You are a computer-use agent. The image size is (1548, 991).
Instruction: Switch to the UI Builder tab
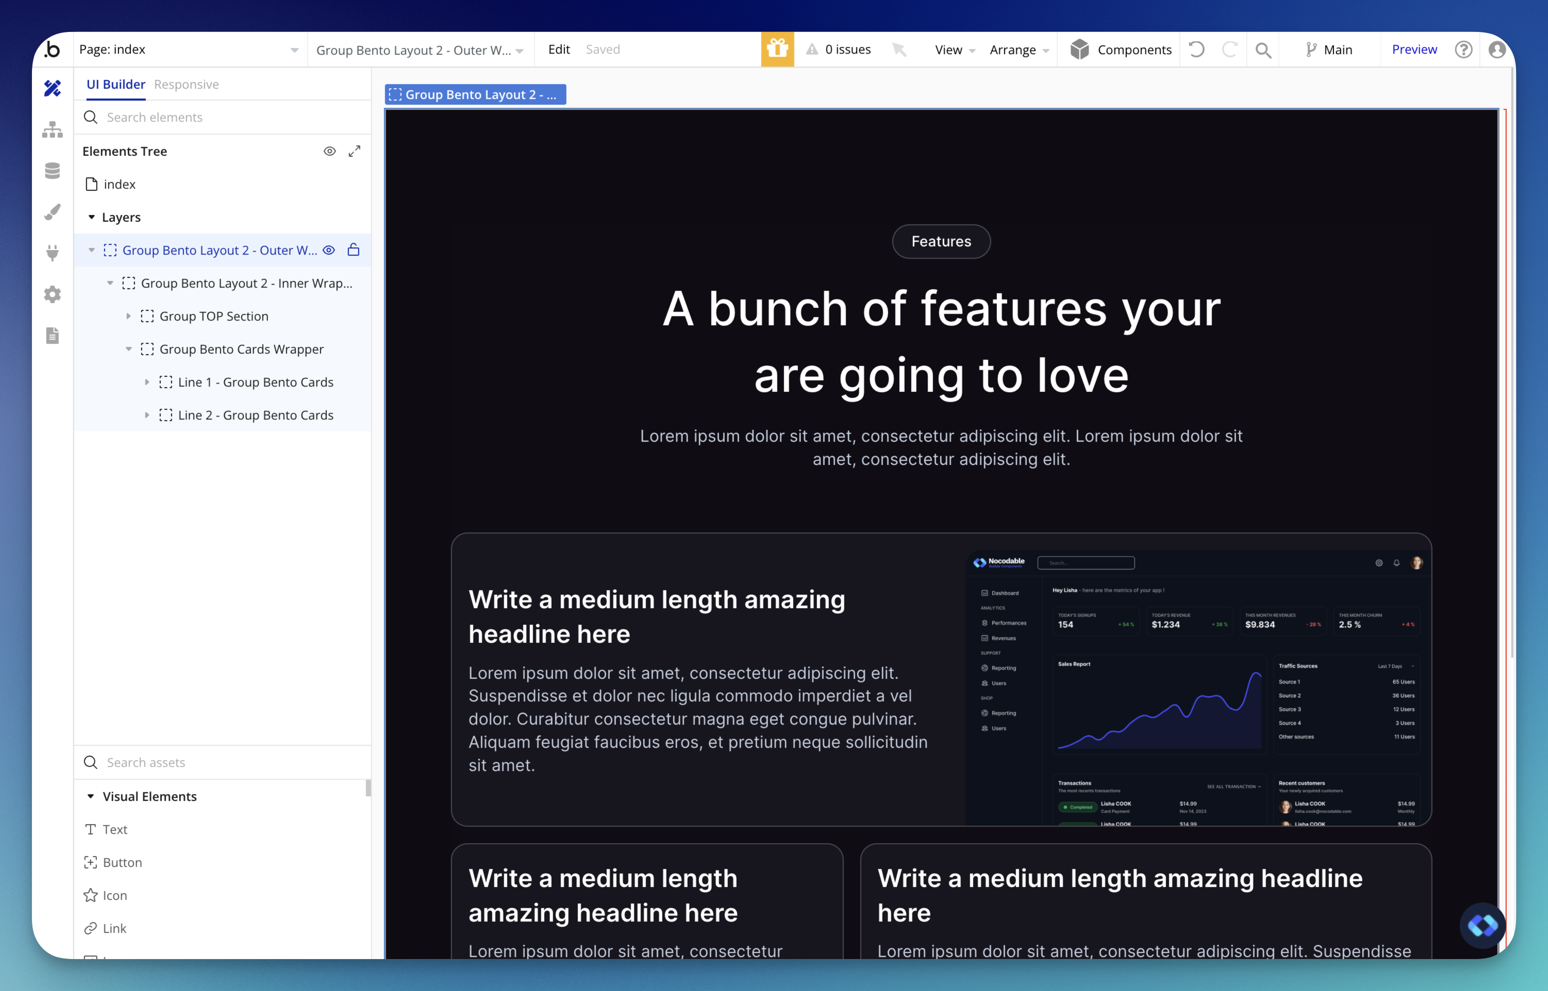pyautogui.click(x=116, y=85)
